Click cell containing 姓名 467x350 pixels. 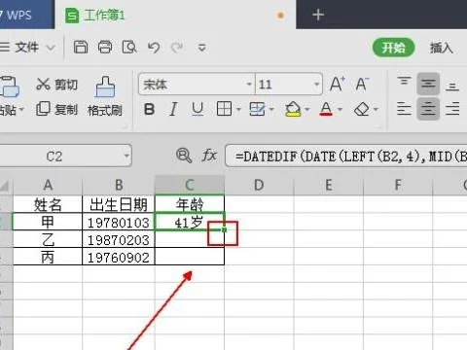pos(48,204)
